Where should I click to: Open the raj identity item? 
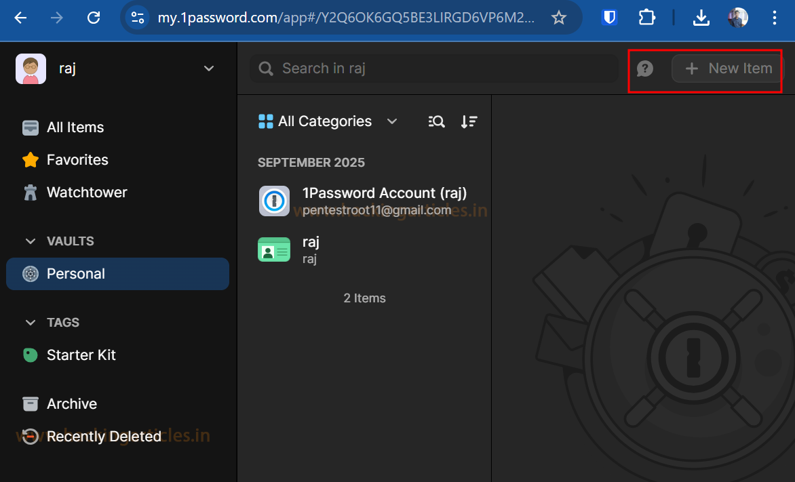pos(364,250)
